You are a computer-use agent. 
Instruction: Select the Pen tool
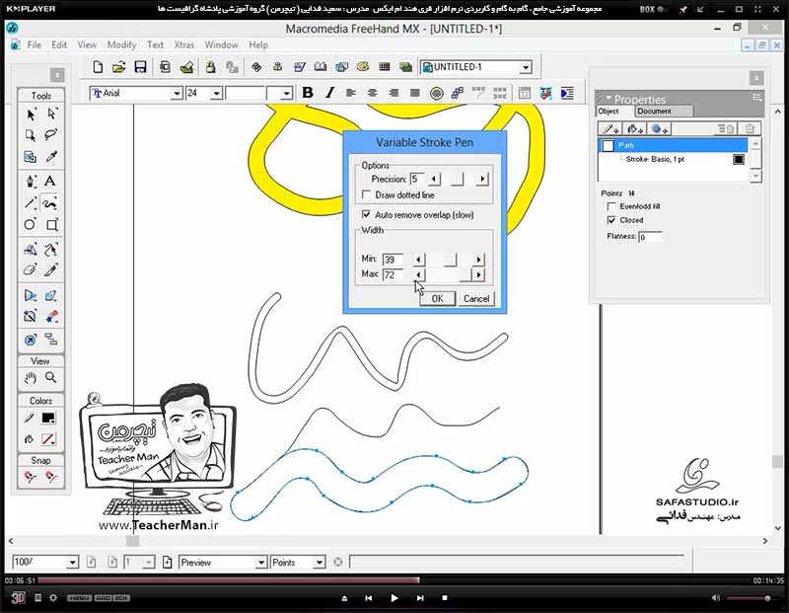click(31, 181)
